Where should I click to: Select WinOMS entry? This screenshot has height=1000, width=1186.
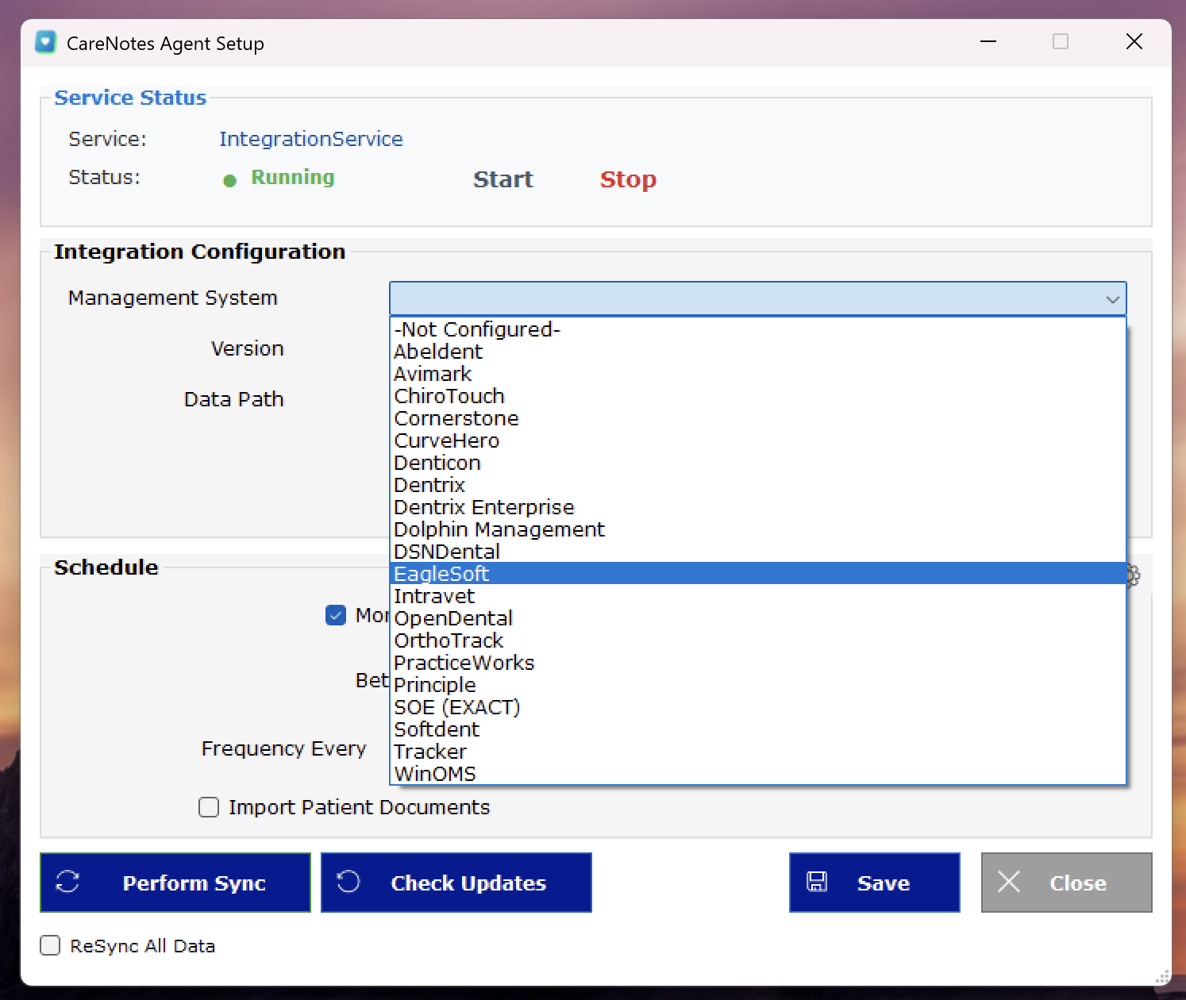coord(757,774)
